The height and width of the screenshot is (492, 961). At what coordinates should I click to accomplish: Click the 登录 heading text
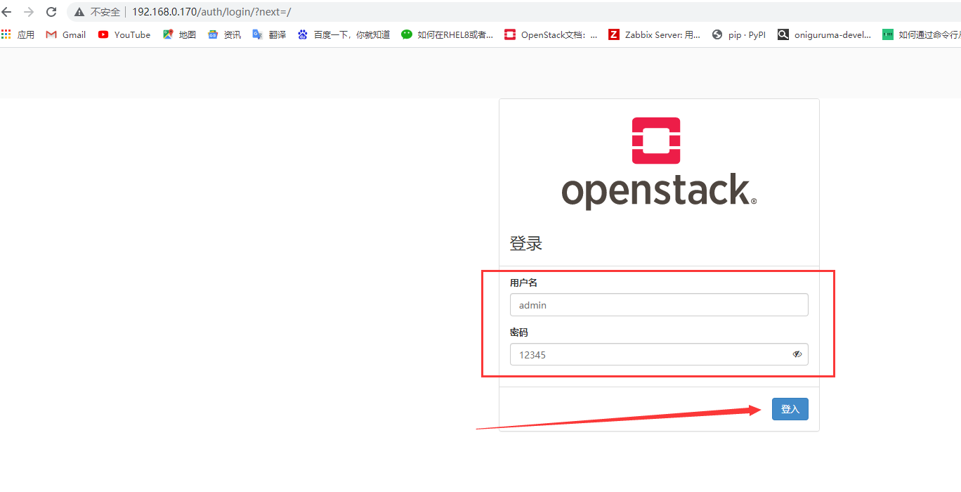[x=526, y=244]
